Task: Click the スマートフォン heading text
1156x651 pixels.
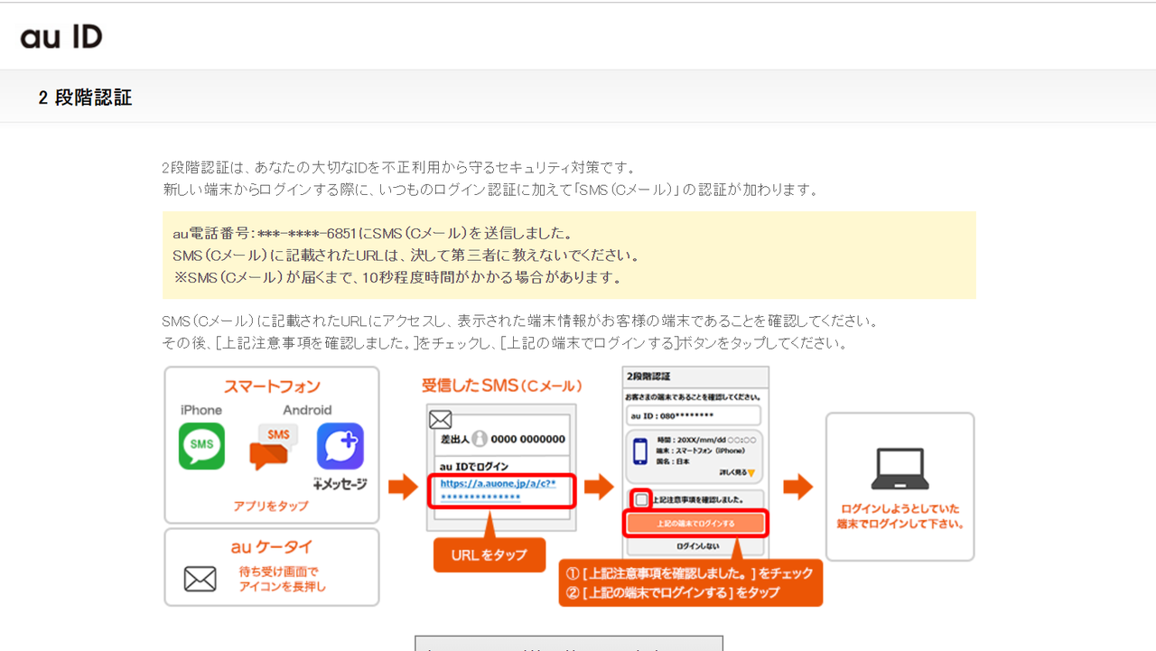Action: (272, 386)
